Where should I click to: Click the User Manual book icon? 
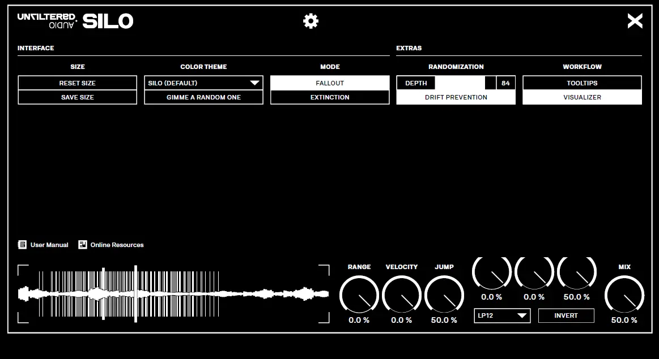click(22, 244)
